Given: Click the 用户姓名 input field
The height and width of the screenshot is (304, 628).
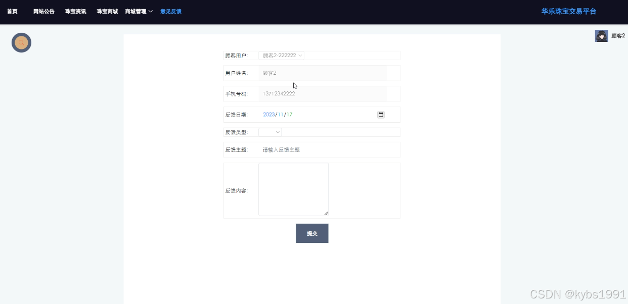Looking at the screenshot, I should click(x=323, y=73).
